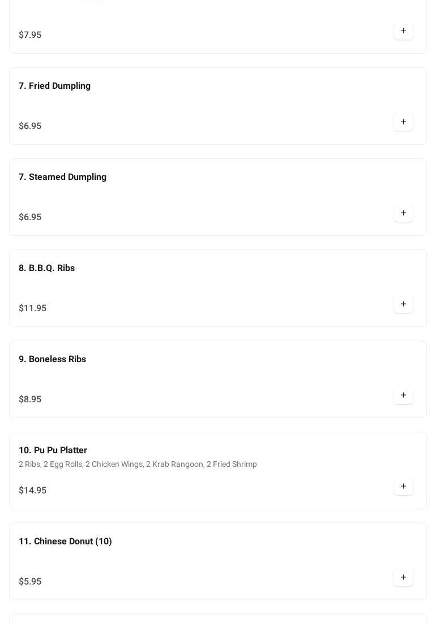Click the $14.95 Pu Pu Platter price

point(32,491)
